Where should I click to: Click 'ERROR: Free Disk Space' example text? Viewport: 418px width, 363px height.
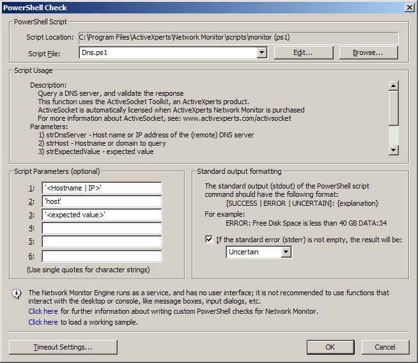306,223
